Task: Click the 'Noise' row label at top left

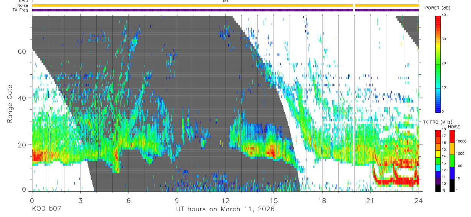Action: tap(23, 5)
